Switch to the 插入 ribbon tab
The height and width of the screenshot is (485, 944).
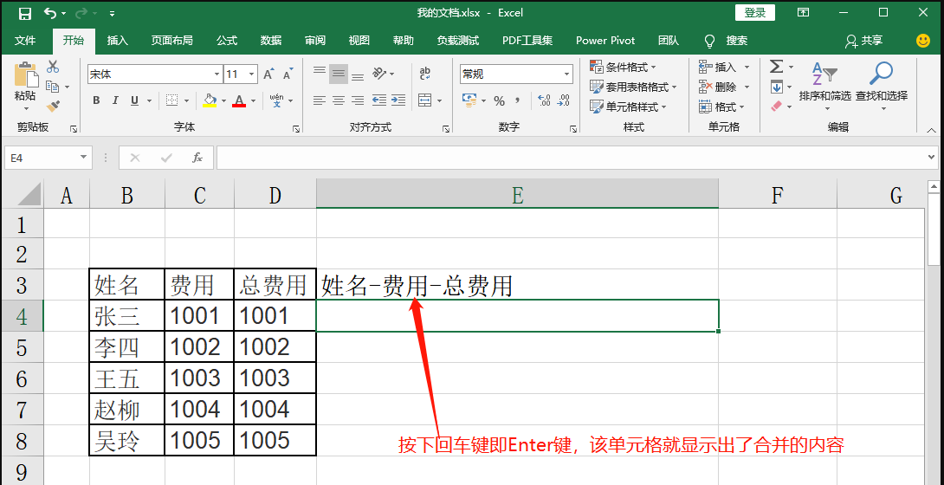(x=117, y=41)
